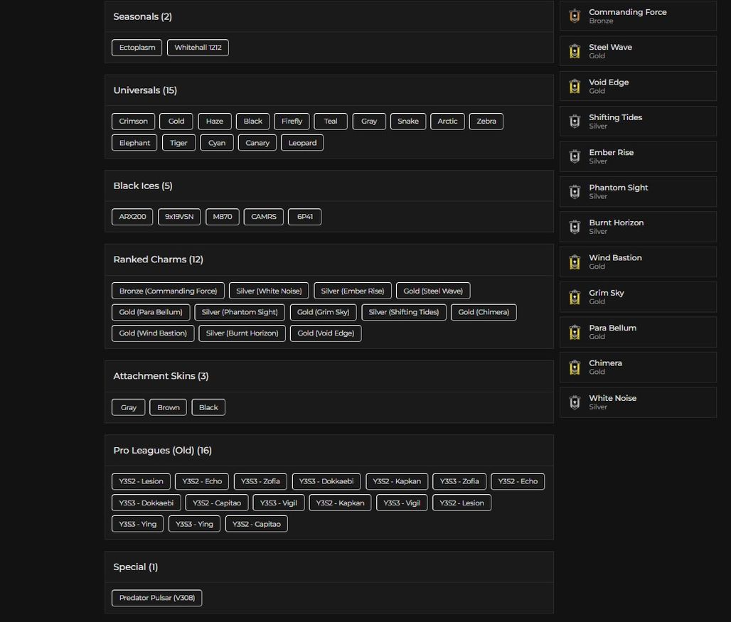Image resolution: width=731 pixels, height=622 pixels.
Task: Click the Void Edge gold charm icon
Action: (575, 86)
